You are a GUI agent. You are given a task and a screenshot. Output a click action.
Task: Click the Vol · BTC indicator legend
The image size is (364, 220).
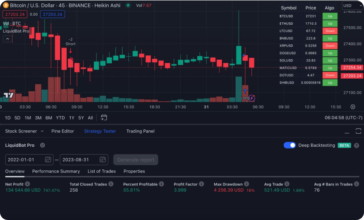click(12, 24)
